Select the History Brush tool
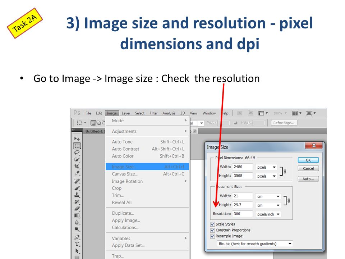This screenshot has width=345, height=259. (77, 202)
